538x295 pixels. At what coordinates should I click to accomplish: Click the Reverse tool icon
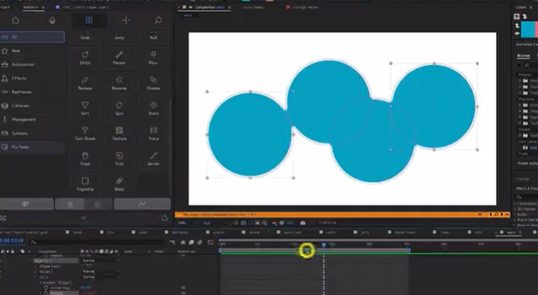(x=119, y=83)
